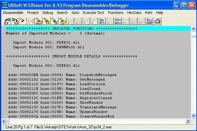Image resolution: width=197 pixels, height=131 pixels.
Task: Select the ShowWindow import line
Action: point(56,103)
